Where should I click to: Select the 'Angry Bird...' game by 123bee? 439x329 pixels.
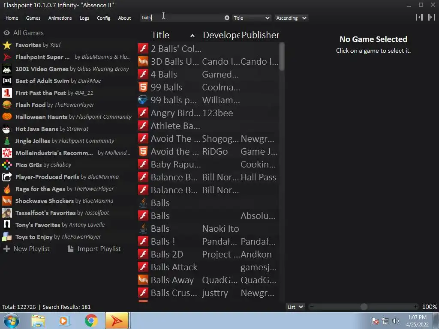coord(208,113)
